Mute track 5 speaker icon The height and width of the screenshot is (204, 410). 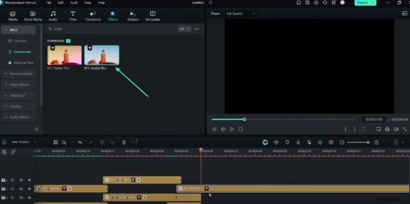tap(21, 189)
